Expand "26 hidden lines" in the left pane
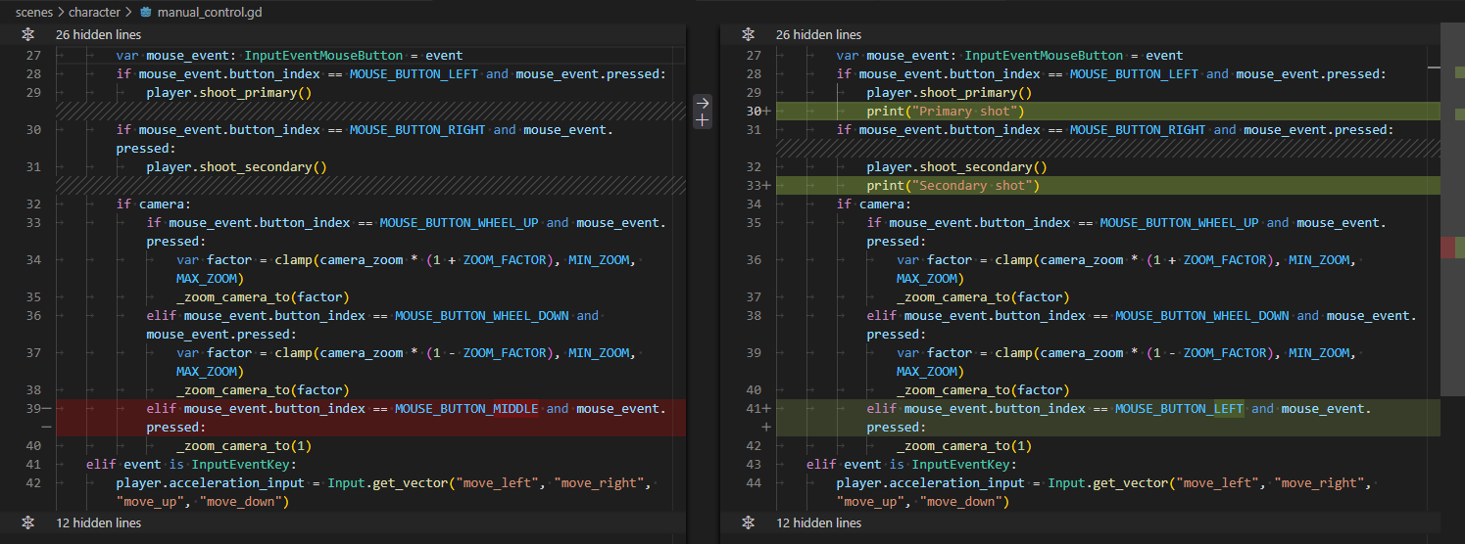Viewport: 1465px width, 544px height. pos(98,34)
